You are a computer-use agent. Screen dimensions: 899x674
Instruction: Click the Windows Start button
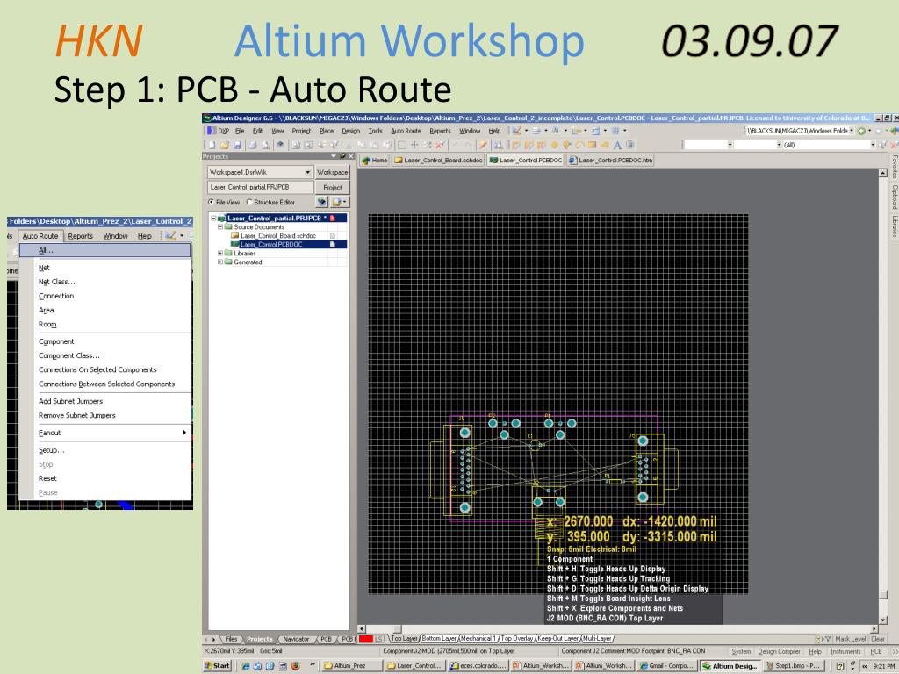pos(218,666)
